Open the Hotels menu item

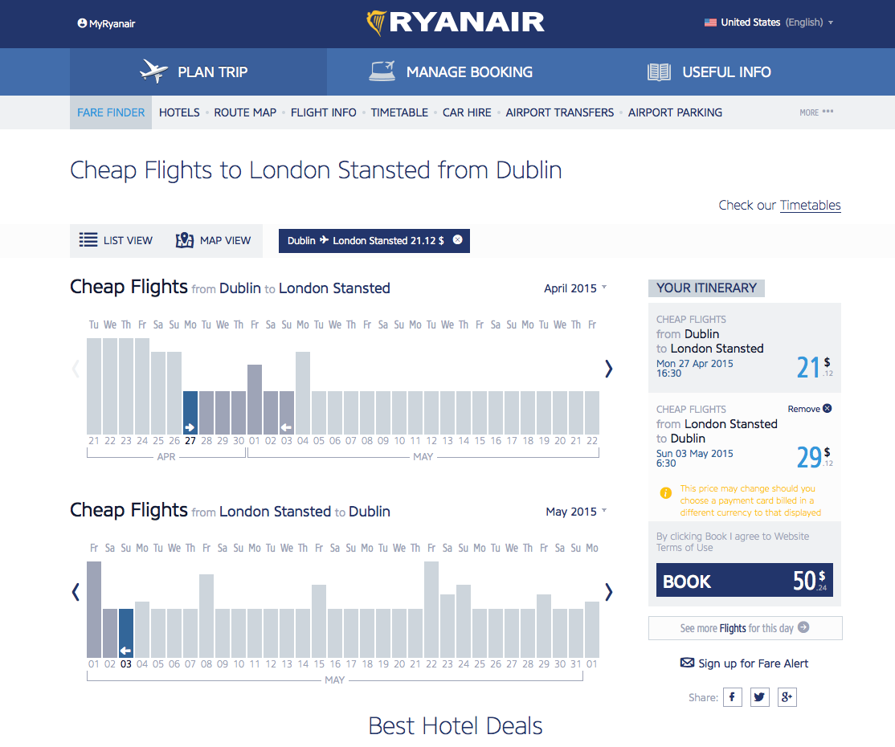click(179, 112)
